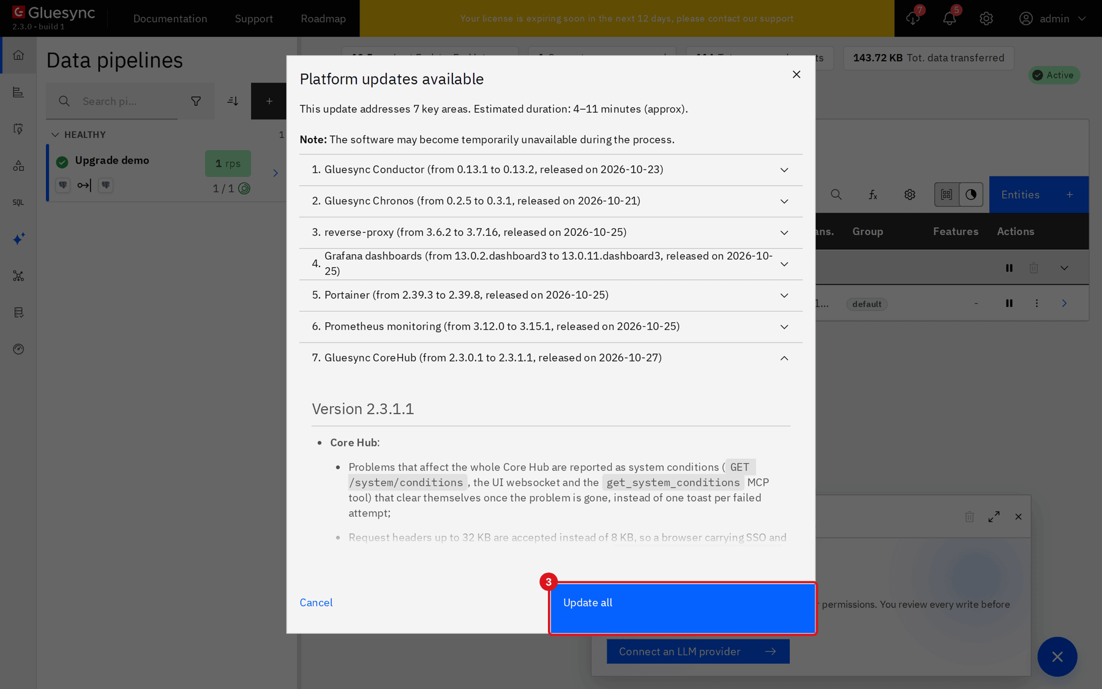1102x689 pixels.
Task: Click the Update all button
Action: click(x=683, y=608)
